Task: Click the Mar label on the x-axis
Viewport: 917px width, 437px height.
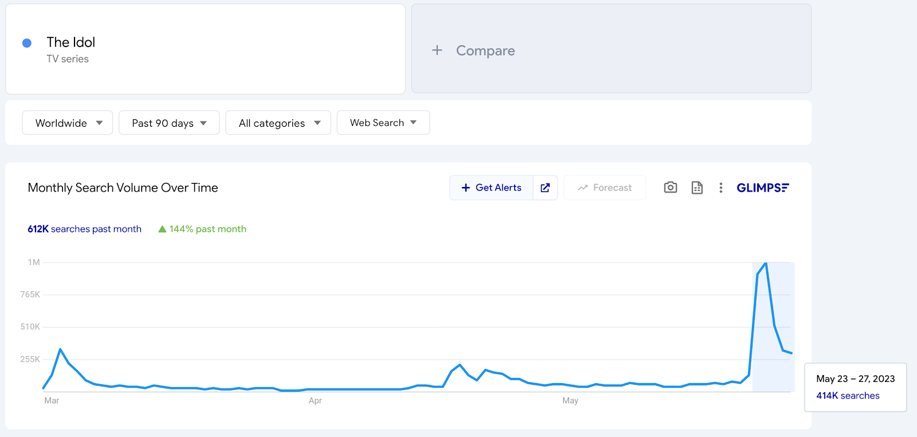Action: pos(52,400)
